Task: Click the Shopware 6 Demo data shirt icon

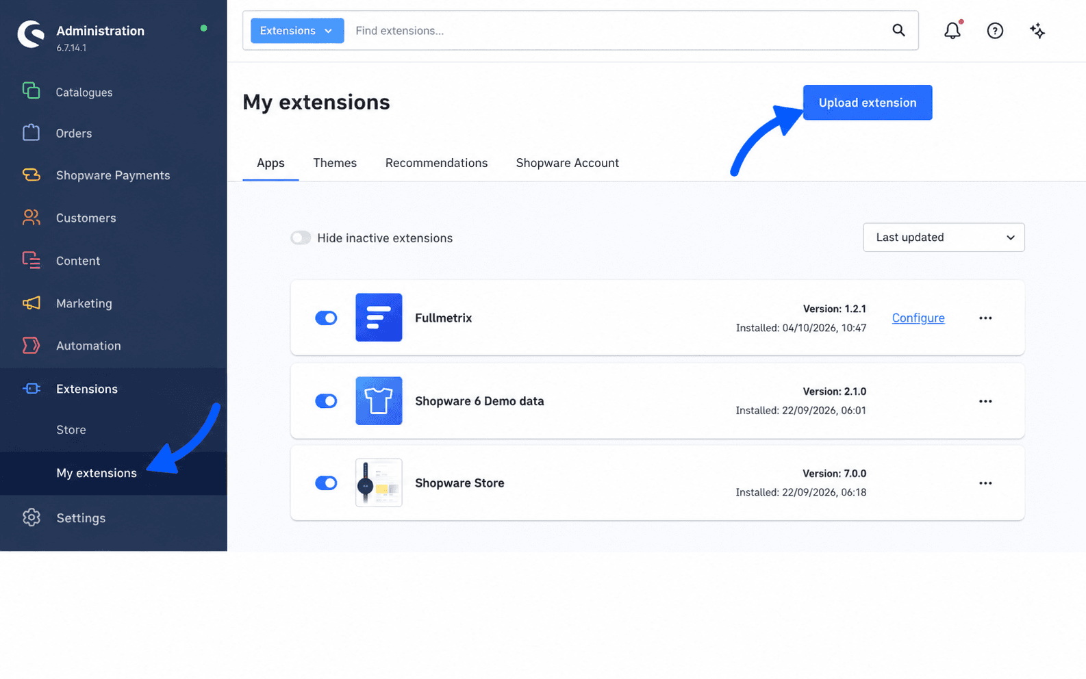Action: [379, 400]
